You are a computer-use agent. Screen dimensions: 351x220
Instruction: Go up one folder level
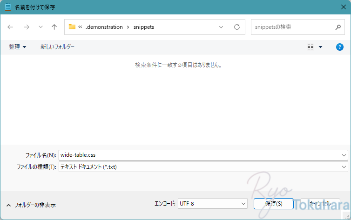coord(54,27)
